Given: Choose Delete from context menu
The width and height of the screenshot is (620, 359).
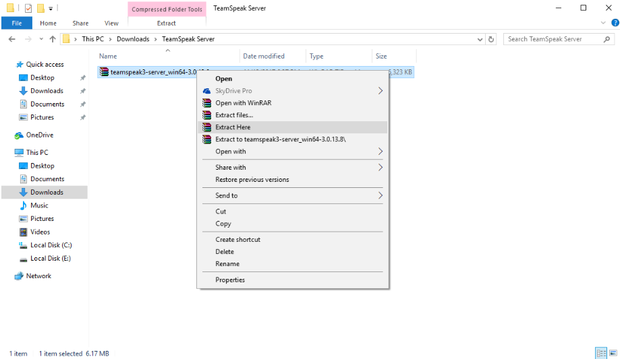Looking at the screenshot, I should pyautogui.click(x=292, y=252).
